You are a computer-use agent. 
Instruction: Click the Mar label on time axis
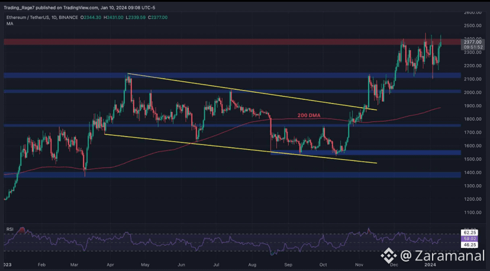tap(74, 264)
